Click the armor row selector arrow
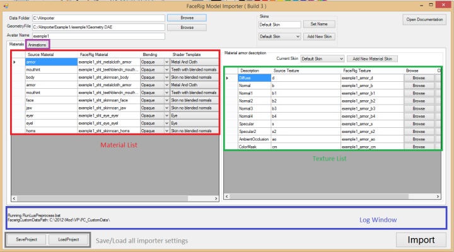 point(15,62)
